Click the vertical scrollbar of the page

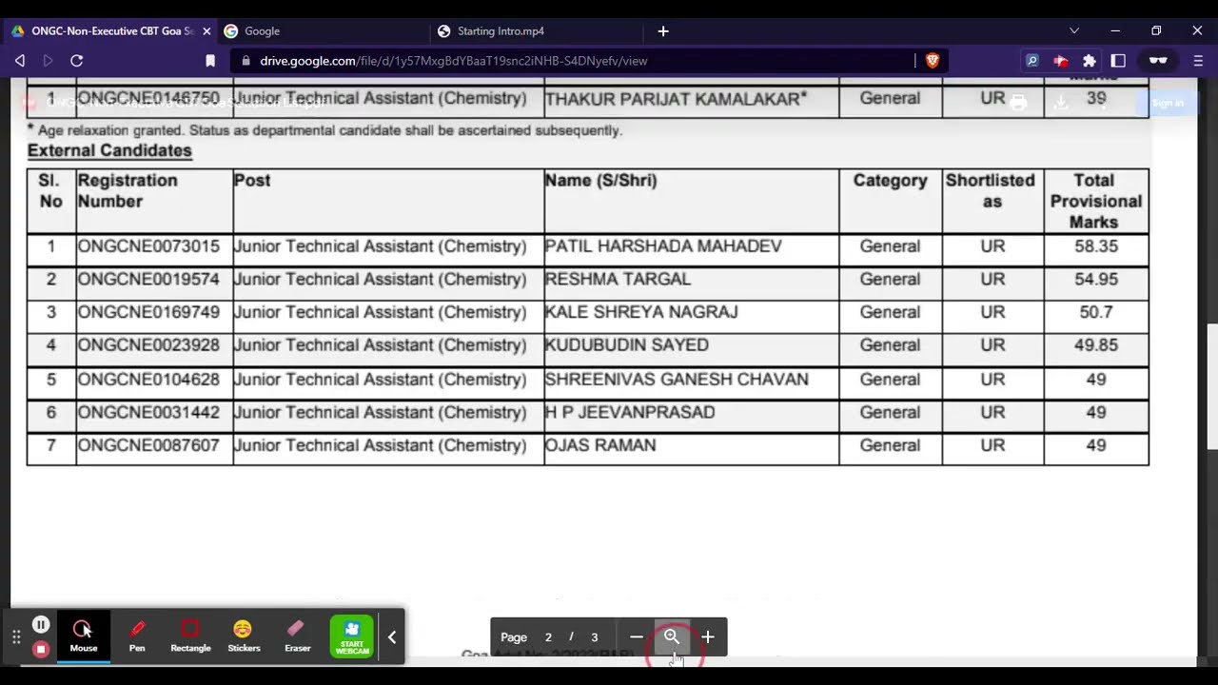tap(1211, 385)
